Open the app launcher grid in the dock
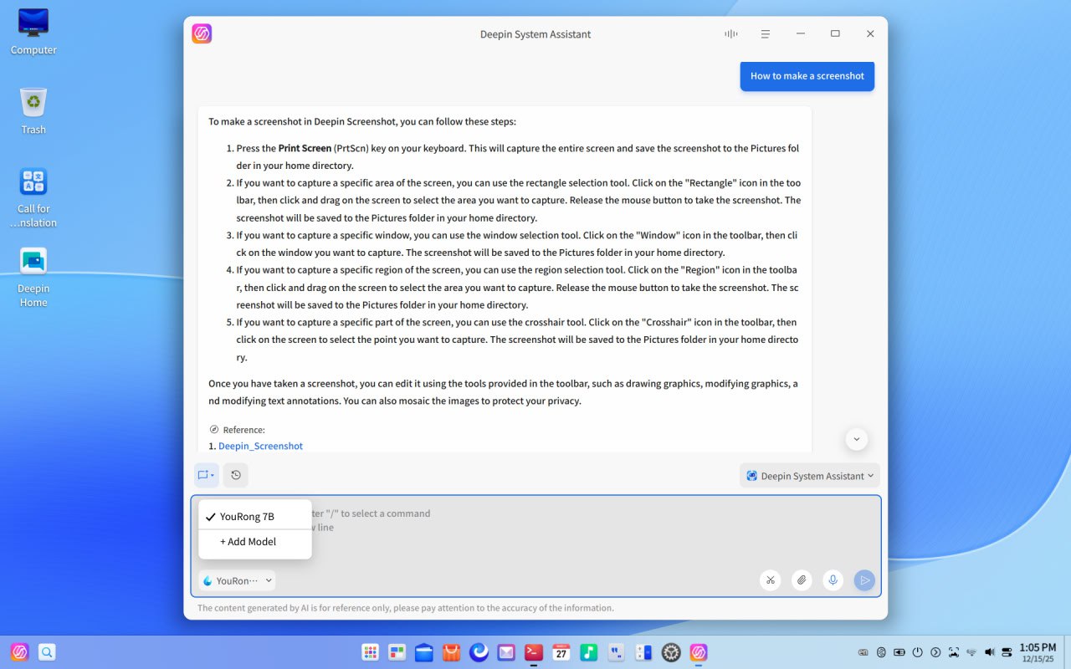This screenshot has height=669, width=1071. click(370, 652)
